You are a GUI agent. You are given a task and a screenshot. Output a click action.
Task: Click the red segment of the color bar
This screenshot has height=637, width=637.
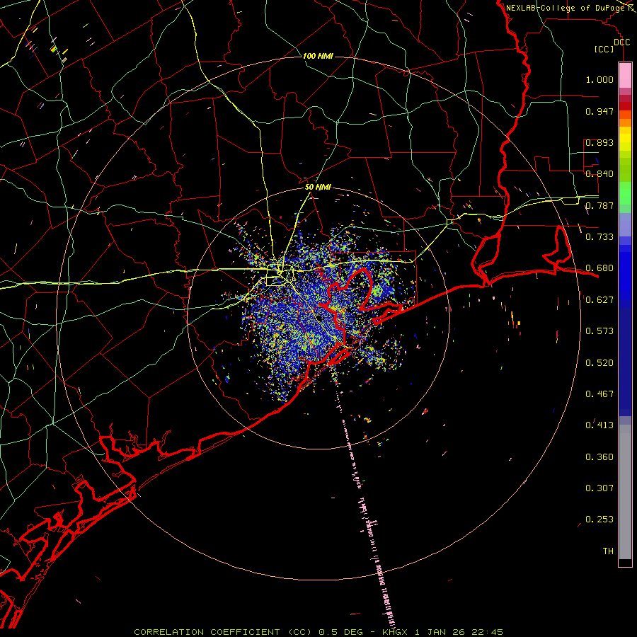point(625,106)
